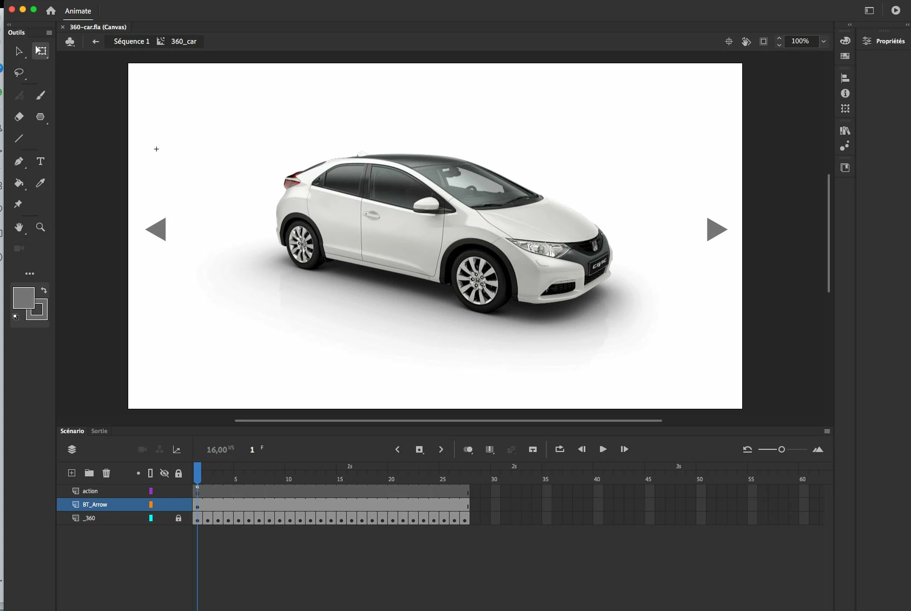Viewport: 911px width, 611px height.
Task: Open the Swatches panel icon
Action: point(845,56)
